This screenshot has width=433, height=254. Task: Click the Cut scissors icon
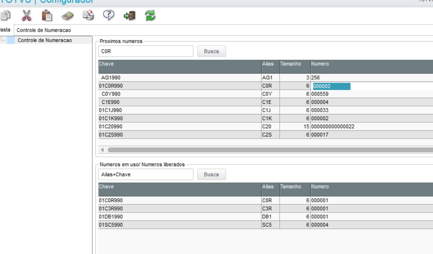(x=27, y=15)
